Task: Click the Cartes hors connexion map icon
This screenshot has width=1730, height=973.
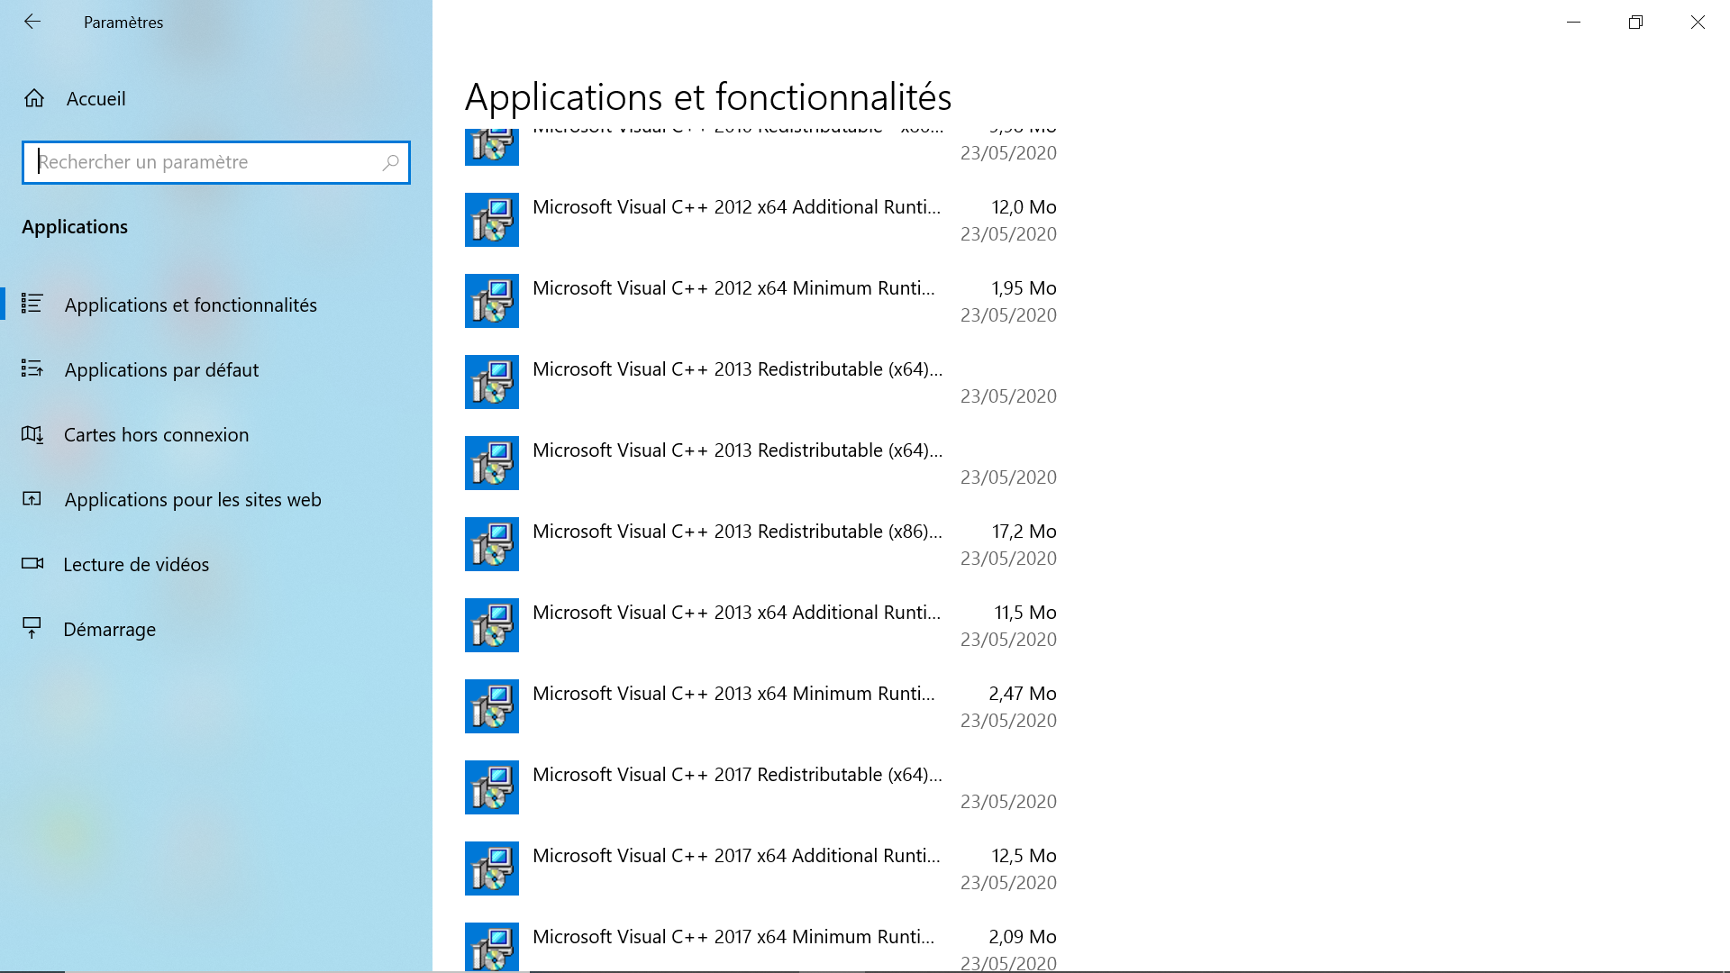Action: [32, 434]
